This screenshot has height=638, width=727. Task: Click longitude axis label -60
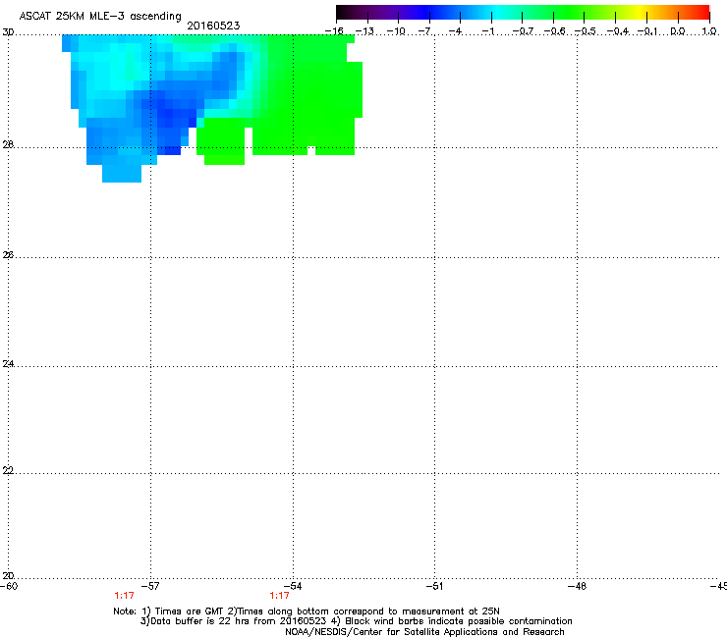(x=9, y=586)
